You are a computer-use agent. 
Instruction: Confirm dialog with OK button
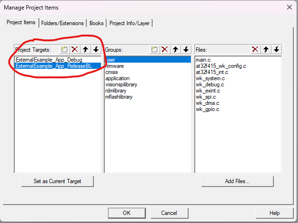[x=126, y=213]
